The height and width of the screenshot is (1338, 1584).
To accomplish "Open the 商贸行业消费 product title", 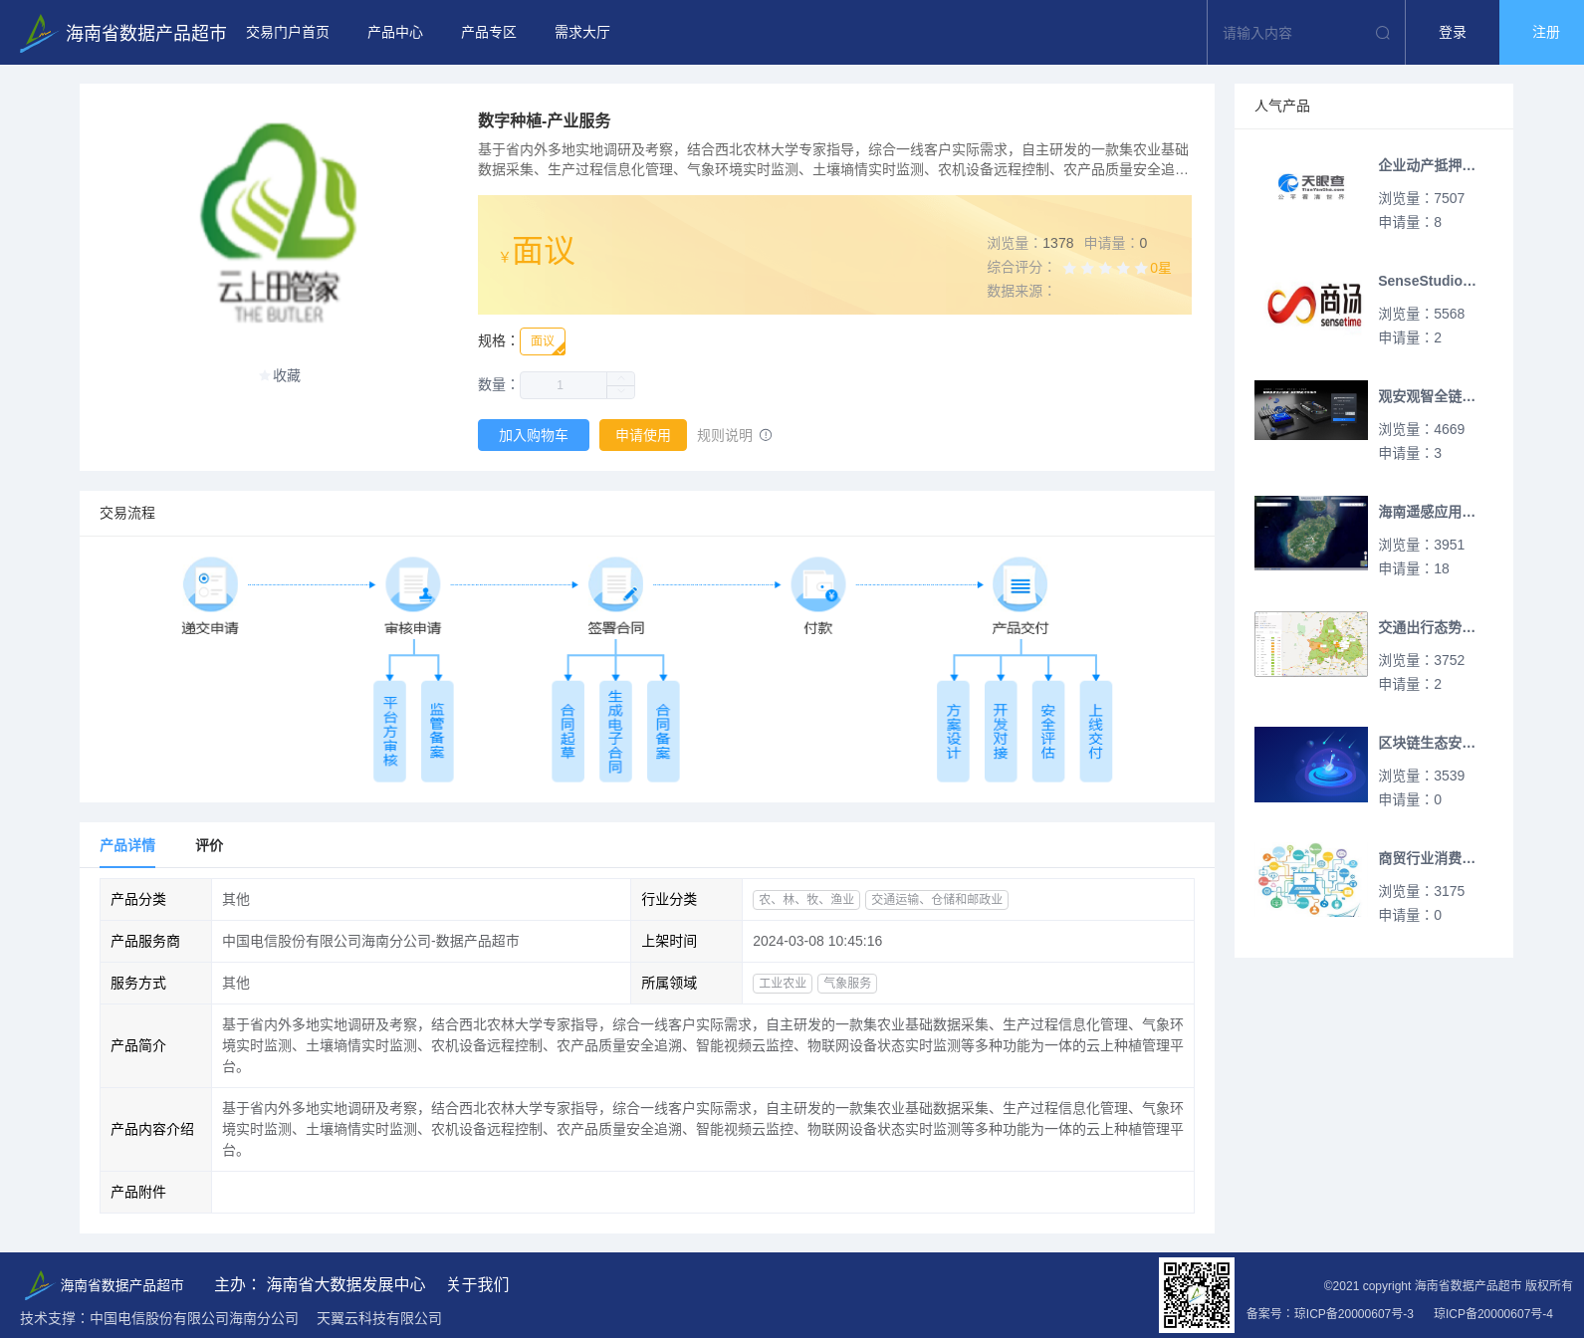I will 1427,858.
